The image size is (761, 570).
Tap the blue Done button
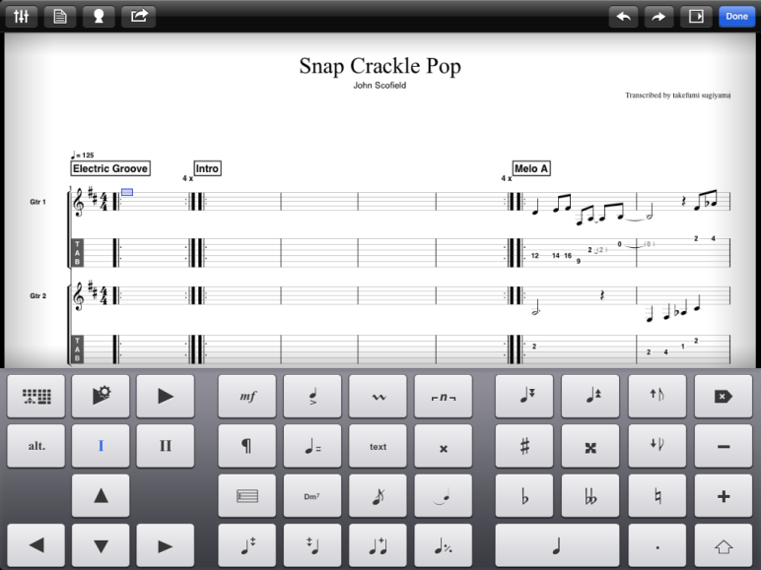point(736,16)
